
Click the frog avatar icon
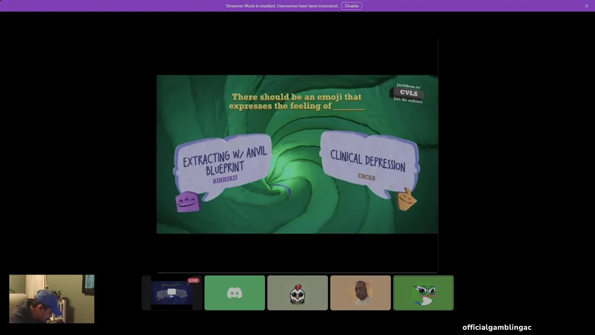click(423, 294)
